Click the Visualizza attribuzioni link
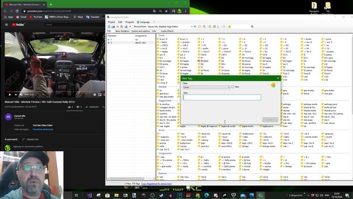 pos(43,129)
